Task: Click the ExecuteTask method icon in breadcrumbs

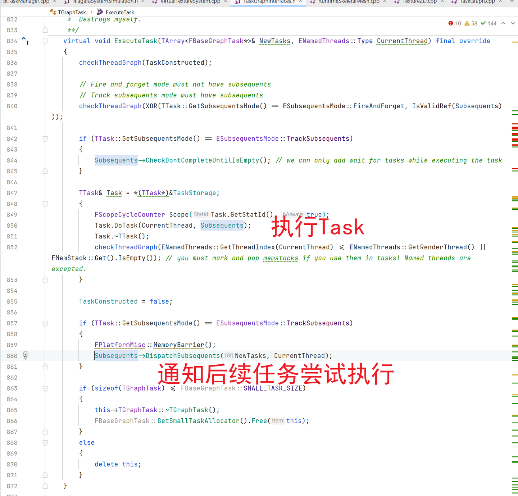Action: (x=99, y=12)
